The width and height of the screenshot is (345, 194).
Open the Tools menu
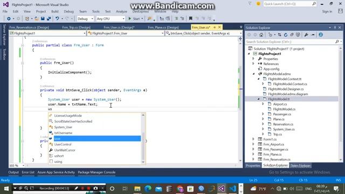(96, 11)
